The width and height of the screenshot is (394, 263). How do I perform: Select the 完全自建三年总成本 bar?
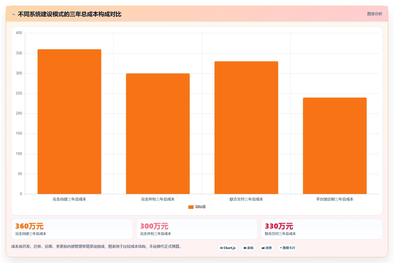point(69,122)
